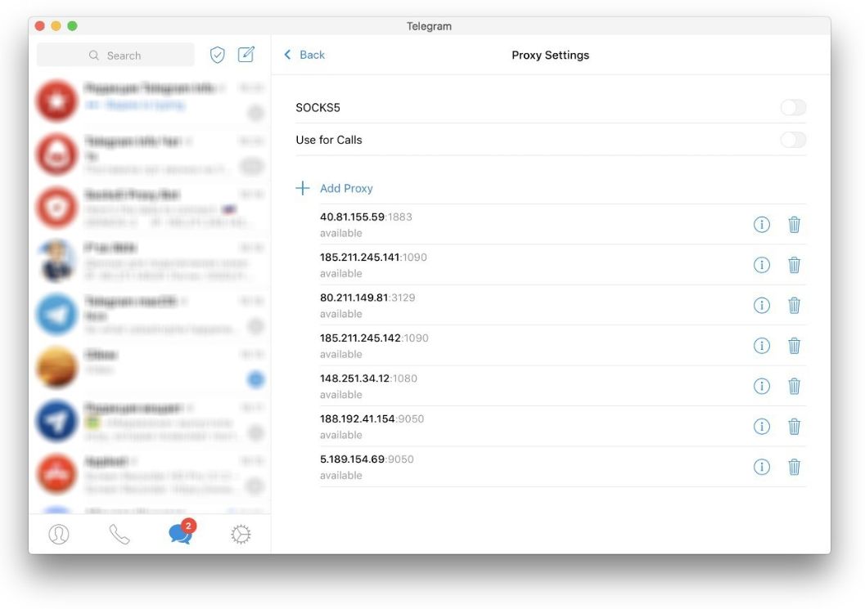Screen dimensions: 865x609
Task: Open chat with blue paper plane avatar
Action: tap(150, 315)
